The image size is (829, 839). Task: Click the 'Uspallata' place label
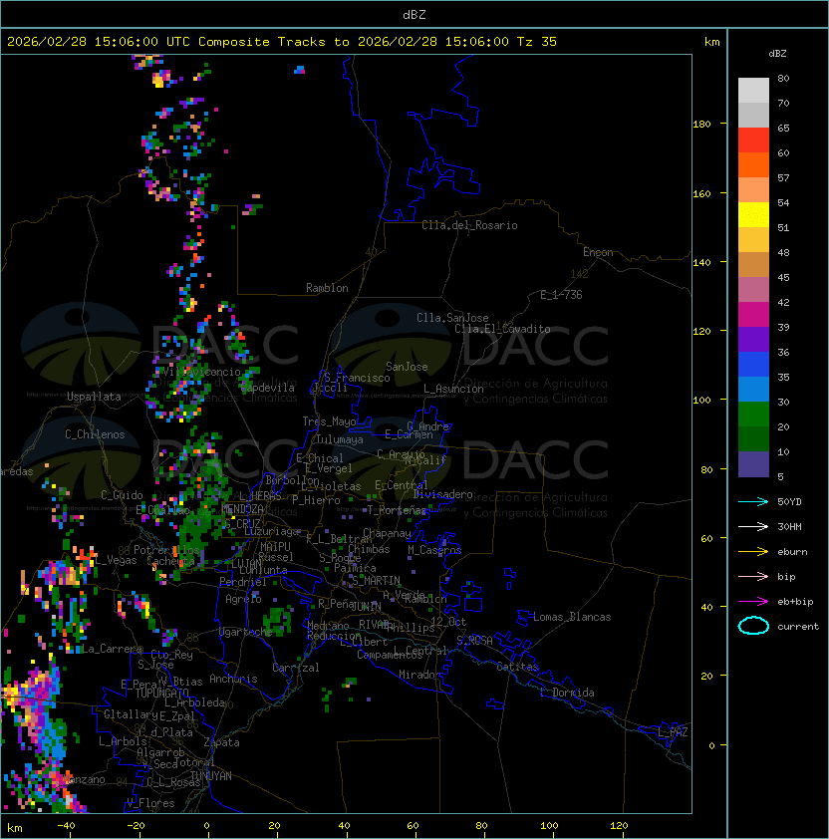point(94,397)
